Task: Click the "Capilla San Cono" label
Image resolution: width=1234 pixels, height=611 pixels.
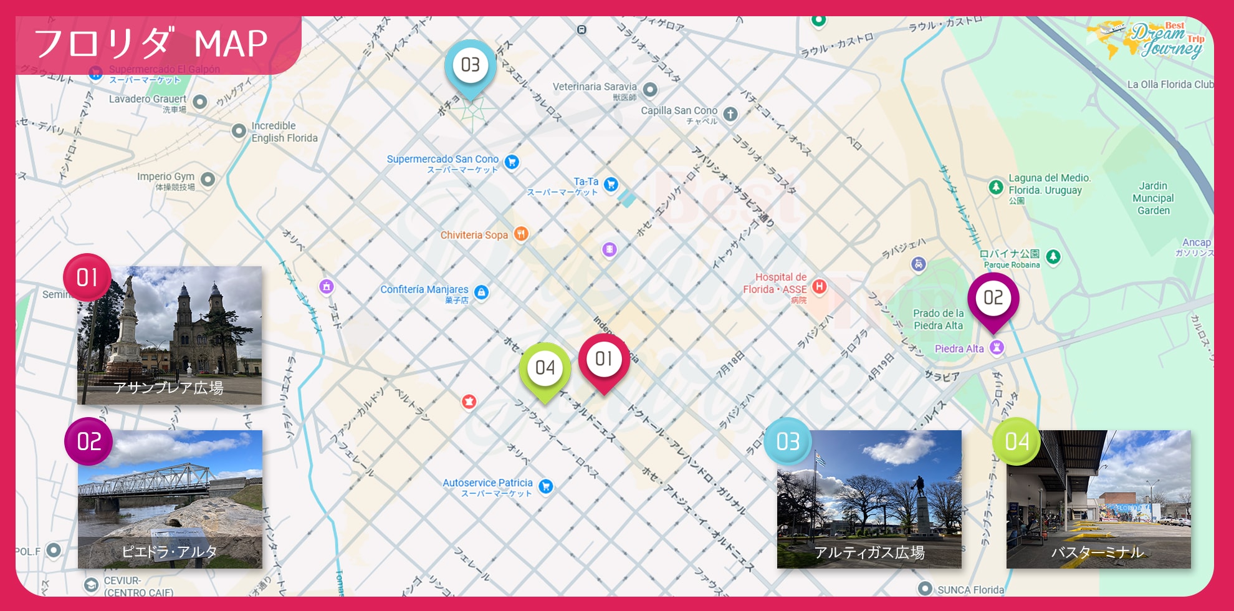Action: 679,110
